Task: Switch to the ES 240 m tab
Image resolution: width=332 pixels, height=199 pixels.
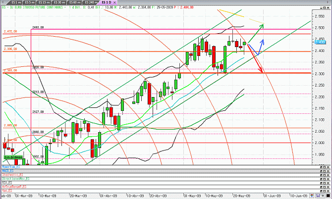Action: pos(91,2)
